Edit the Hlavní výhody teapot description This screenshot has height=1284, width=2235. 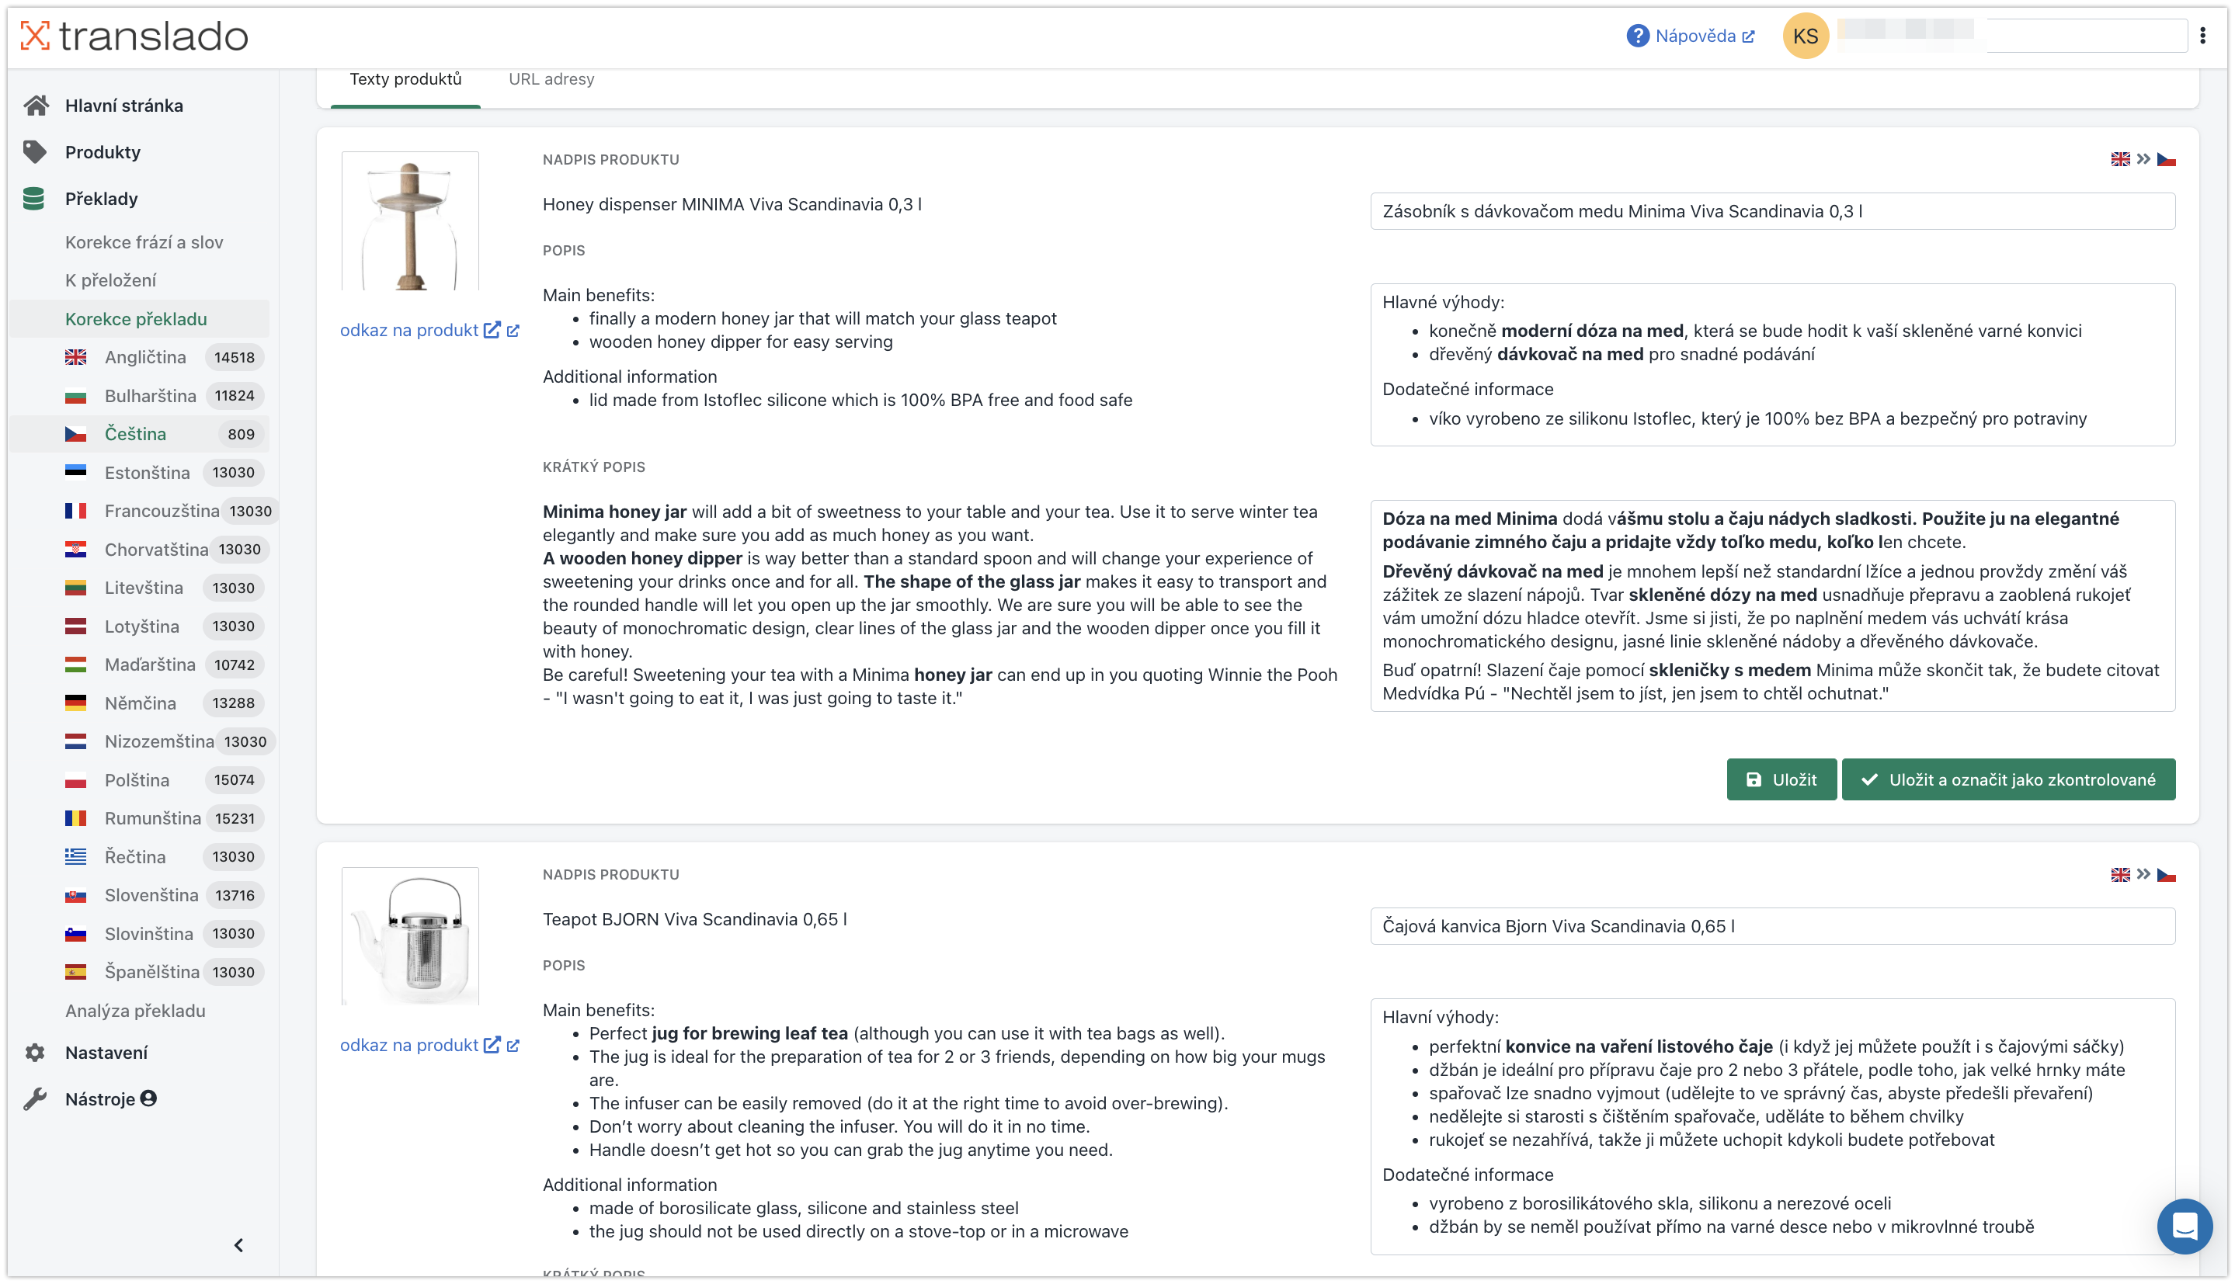point(1772,1127)
